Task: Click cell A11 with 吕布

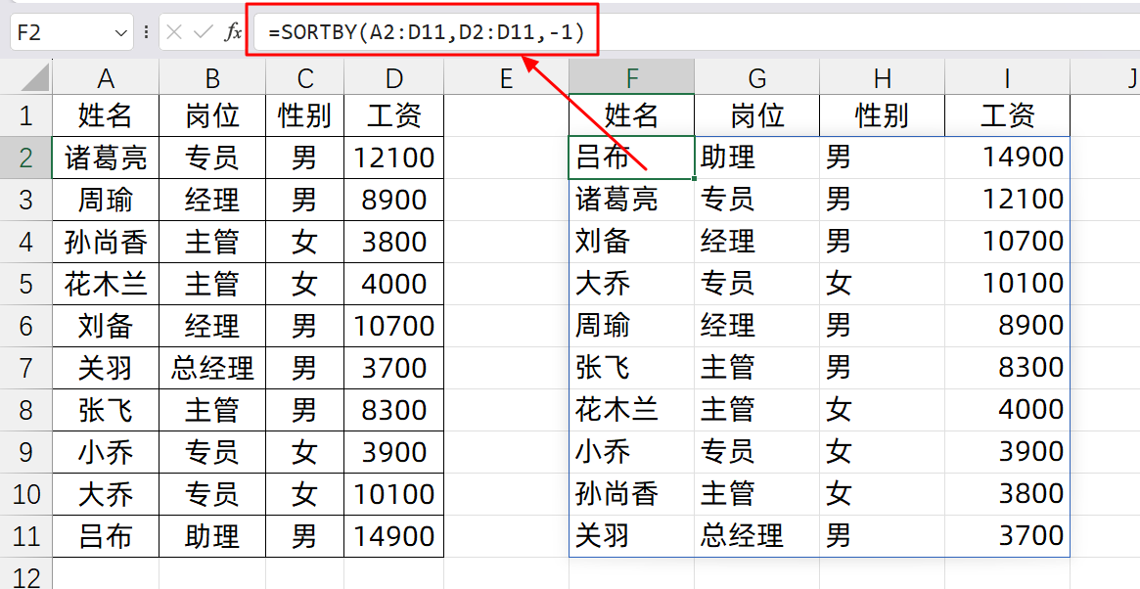Action: point(106,536)
